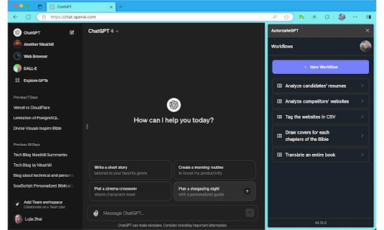The height and width of the screenshot is (230, 384).
Task: Open Divine Visuals Inspire Bible chat
Action: click(x=37, y=128)
